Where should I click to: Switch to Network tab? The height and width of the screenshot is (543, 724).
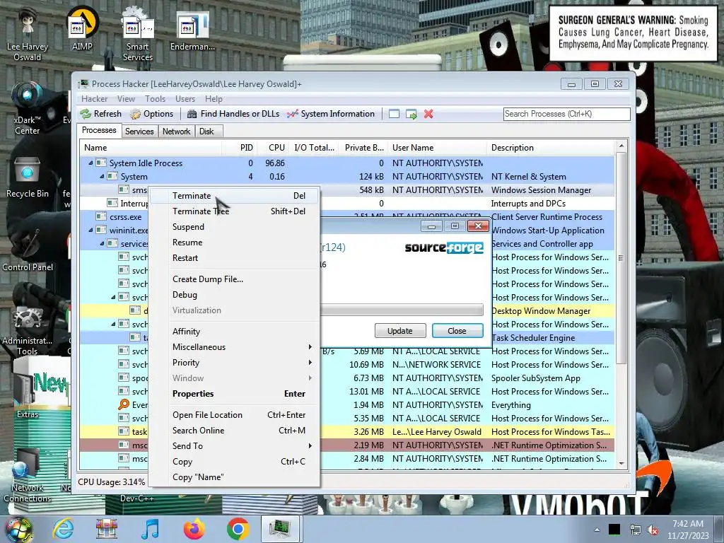176,132
